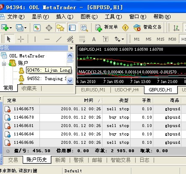Switch to the 常用 navigator tab
The width and height of the screenshot is (186, 174).
[8, 88]
